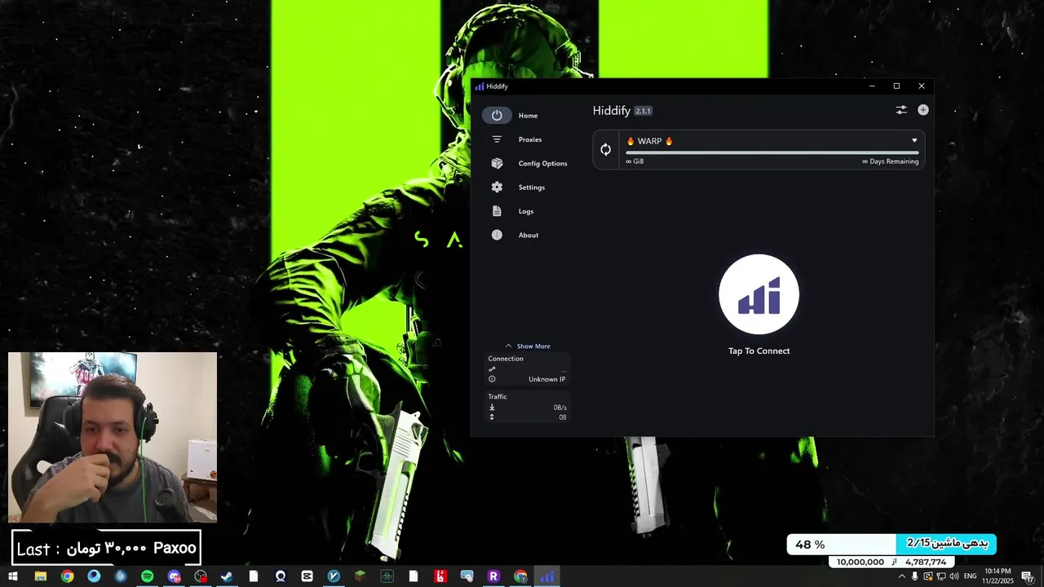Open the Windows Start menu
The height and width of the screenshot is (587, 1044).
click(x=13, y=576)
